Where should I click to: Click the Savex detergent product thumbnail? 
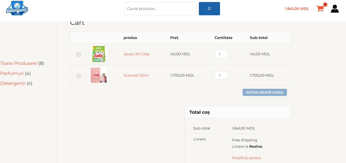(99, 54)
